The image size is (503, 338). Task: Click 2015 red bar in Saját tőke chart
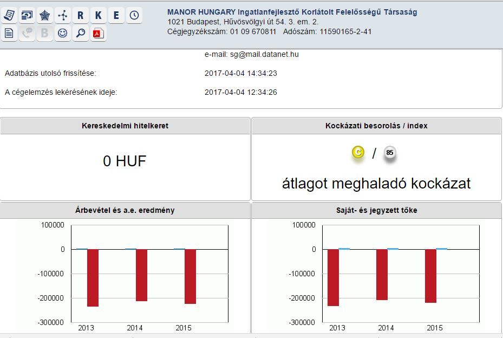coord(430,276)
